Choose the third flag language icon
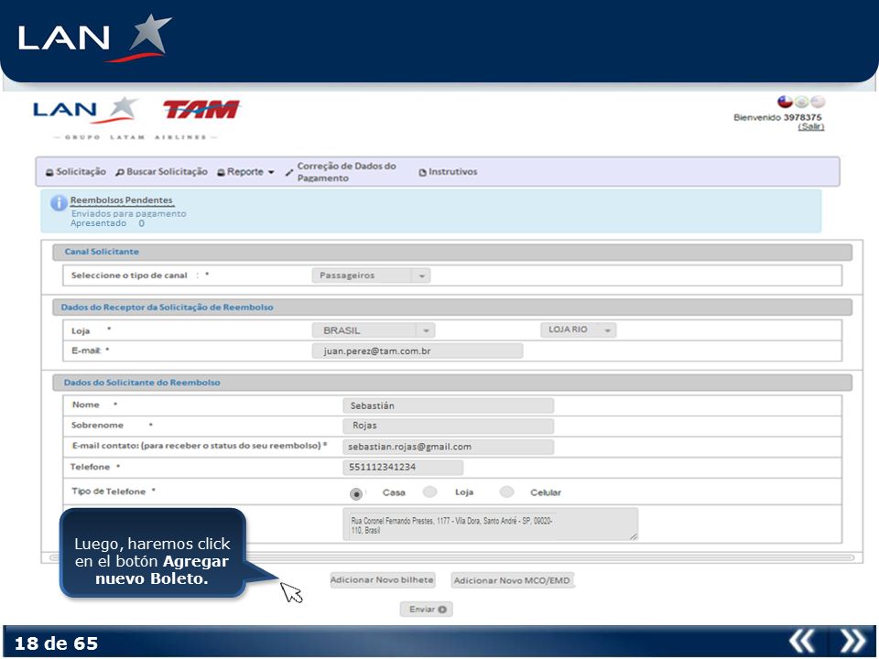This screenshot has height=659, width=879. pos(818,102)
